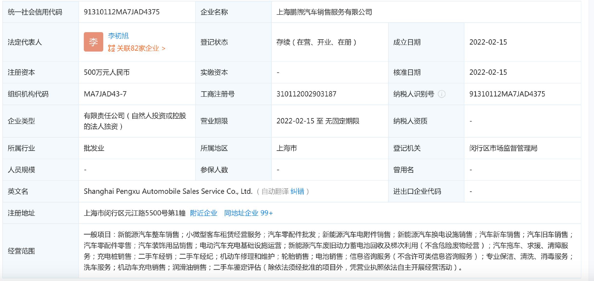The width and height of the screenshot is (594, 281).
Task: Click approval date value beside 核准日期
Action: point(488,72)
